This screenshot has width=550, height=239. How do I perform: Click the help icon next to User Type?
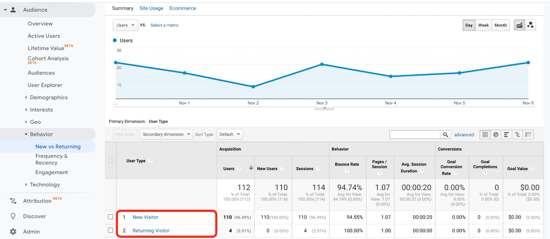pos(151,160)
